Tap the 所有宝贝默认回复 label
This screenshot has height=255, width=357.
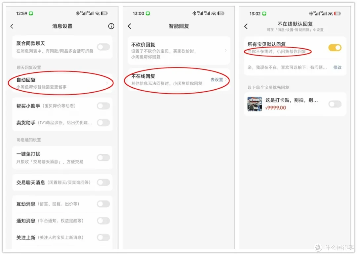[266, 44]
